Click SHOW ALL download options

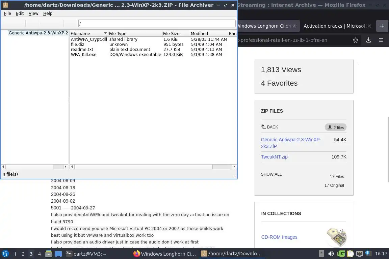click(x=271, y=174)
